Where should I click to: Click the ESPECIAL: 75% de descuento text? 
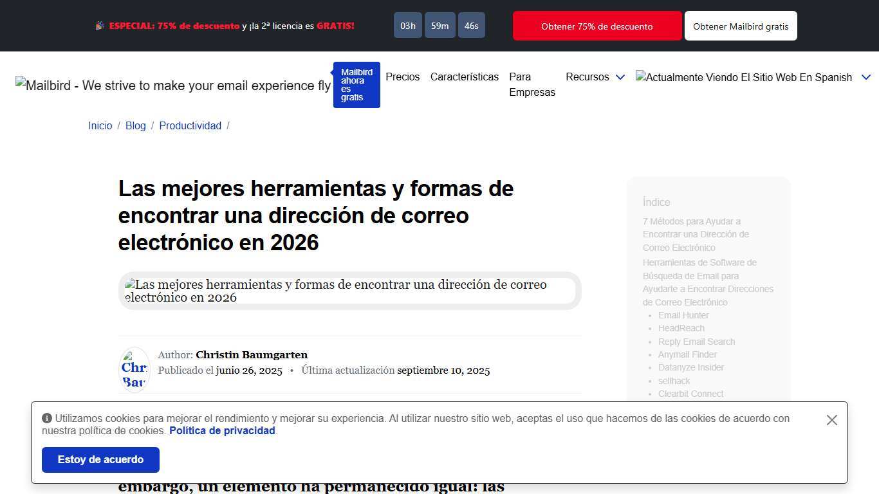174,26
